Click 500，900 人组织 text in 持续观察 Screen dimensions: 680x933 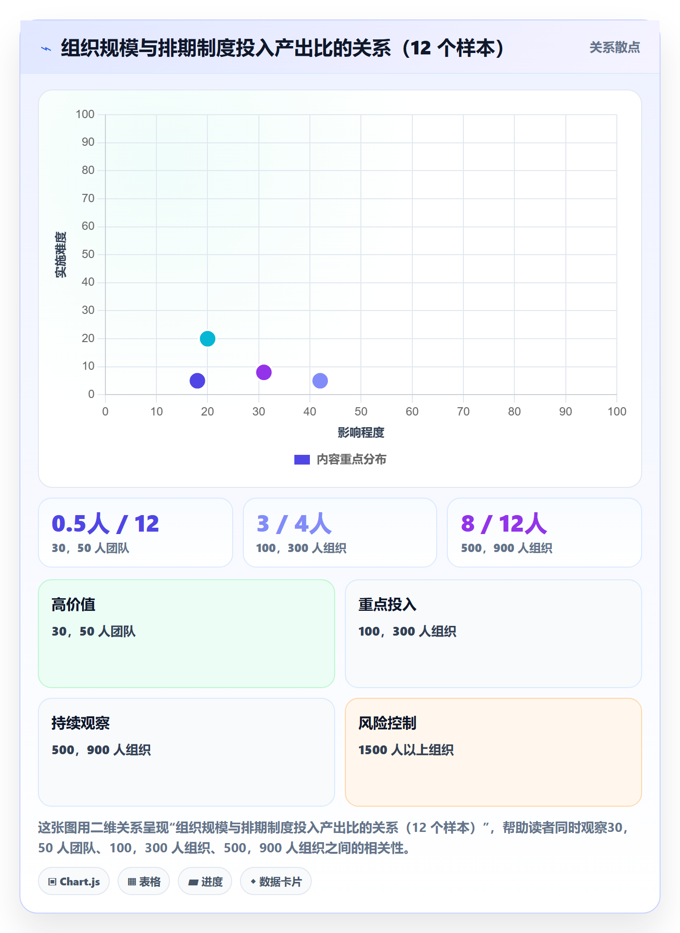(101, 750)
